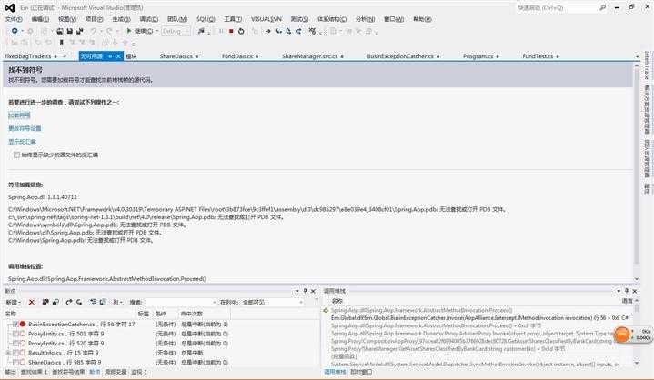
Task: Click the Quick Launch input field
Action: (558, 7)
